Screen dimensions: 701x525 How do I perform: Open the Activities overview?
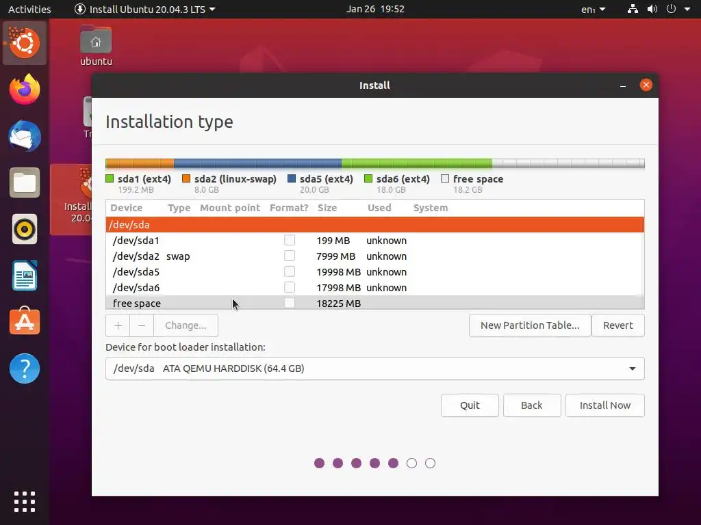pyautogui.click(x=29, y=9)
